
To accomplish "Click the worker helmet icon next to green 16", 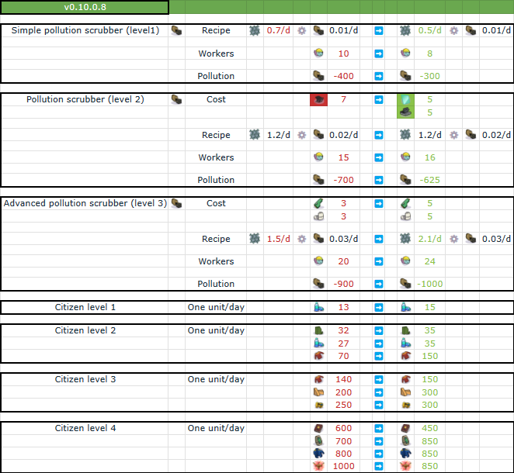I will point(405,157).
